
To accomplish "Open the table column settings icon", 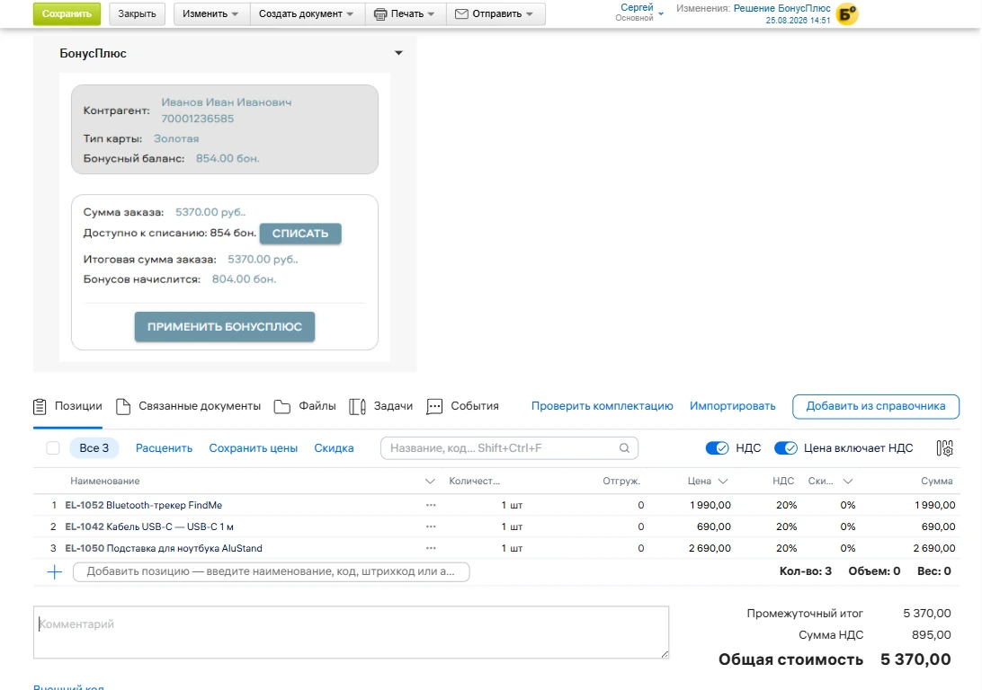I will [x=944, y=448].
